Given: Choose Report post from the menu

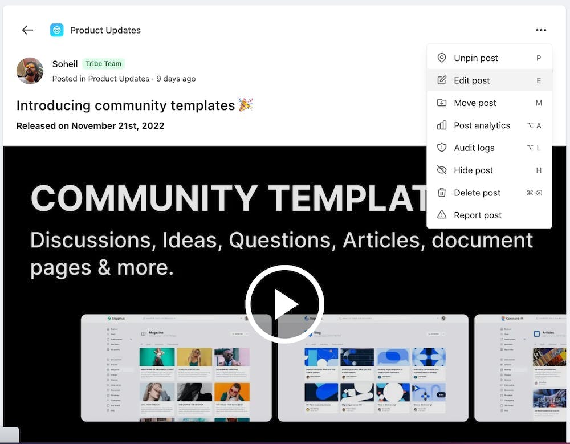Looking at the screenshot, I should [x=478, y=215].
